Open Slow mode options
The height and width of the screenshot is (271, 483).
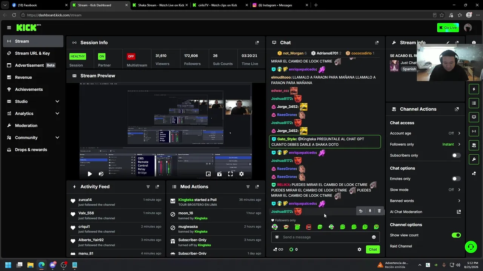(425, 190)
